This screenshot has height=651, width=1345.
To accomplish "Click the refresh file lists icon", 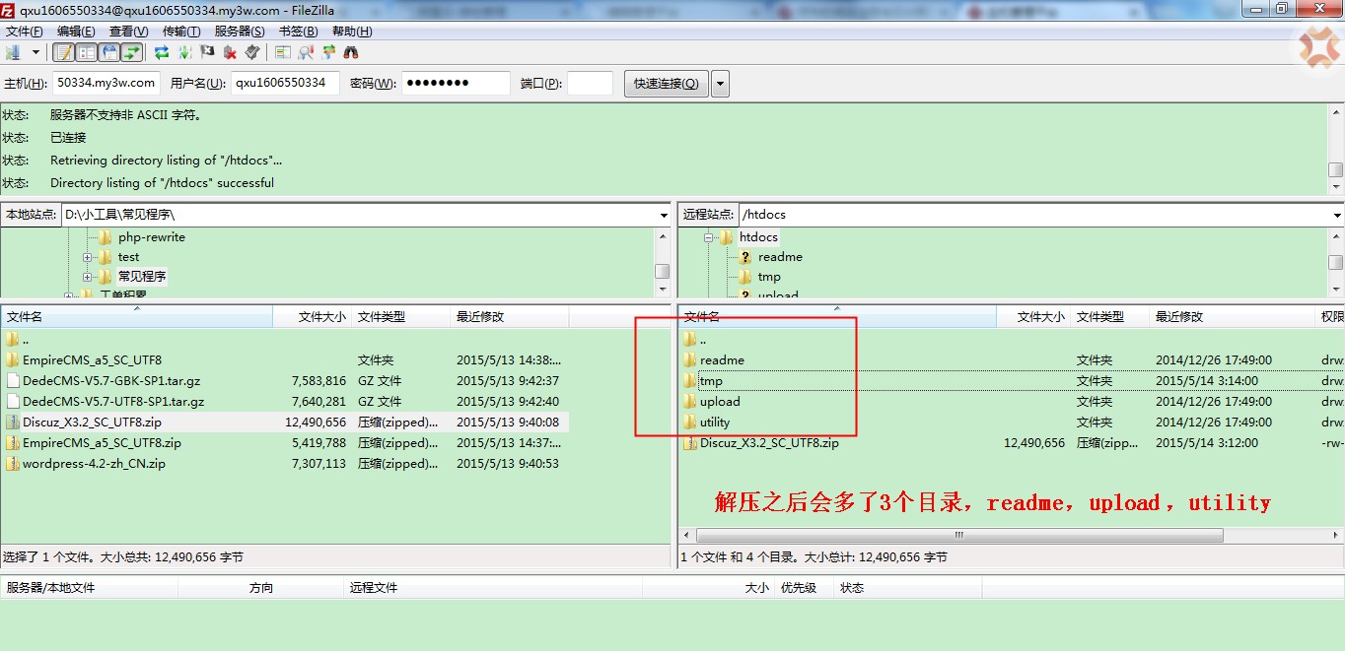I will 162,52.
